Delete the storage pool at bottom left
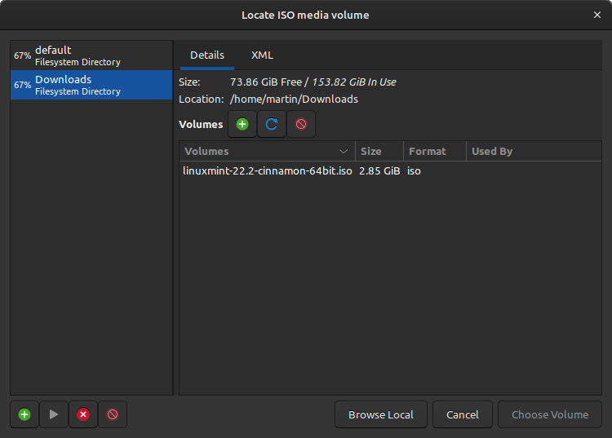This screenshot has width=612, height=438. pyautogui.click(x=113, y=414)
